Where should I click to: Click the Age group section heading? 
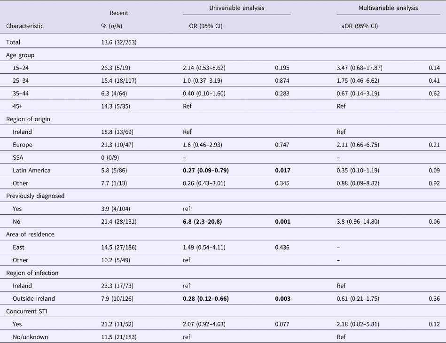tap(20, 55)
